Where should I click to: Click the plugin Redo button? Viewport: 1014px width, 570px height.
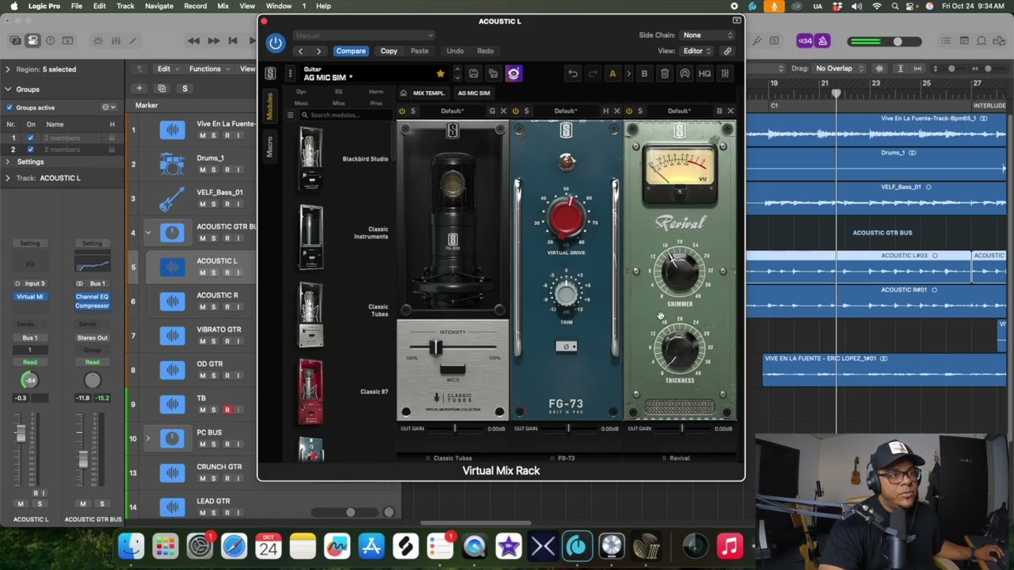[485, 51]
